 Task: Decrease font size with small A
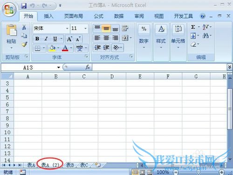pyautogui.click(x=78, y=39)
